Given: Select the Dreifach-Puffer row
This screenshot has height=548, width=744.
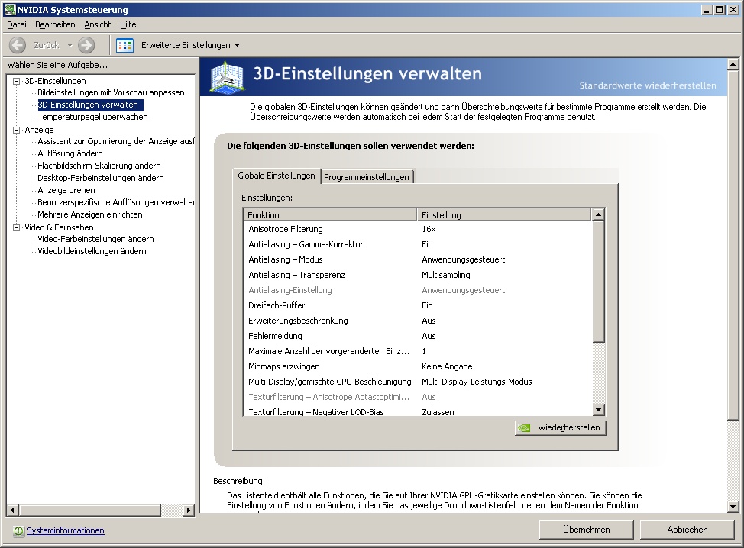Looking at the screenshot, I should click(418, 305).
